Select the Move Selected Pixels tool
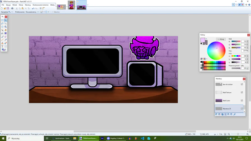The height and width of the screenshot is (141, 251). tap(6, 20)
